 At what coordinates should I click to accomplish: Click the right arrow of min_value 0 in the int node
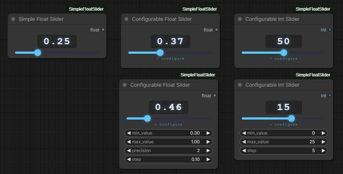click(x=324, y=133)
